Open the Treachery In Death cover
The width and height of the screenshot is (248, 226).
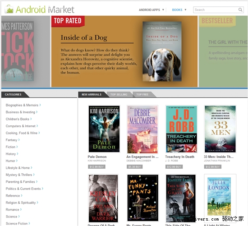tap(181, 129)
